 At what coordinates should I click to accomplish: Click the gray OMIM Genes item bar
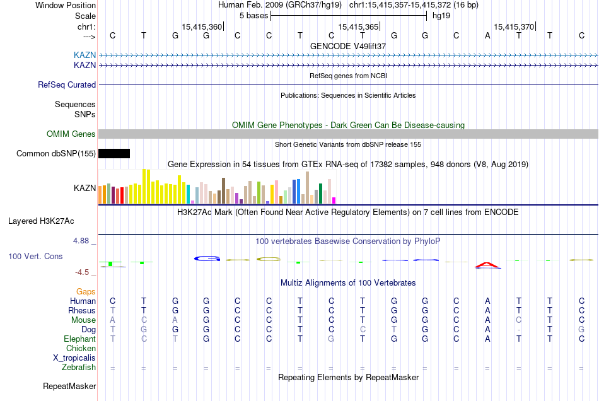(x=348, y=134)
